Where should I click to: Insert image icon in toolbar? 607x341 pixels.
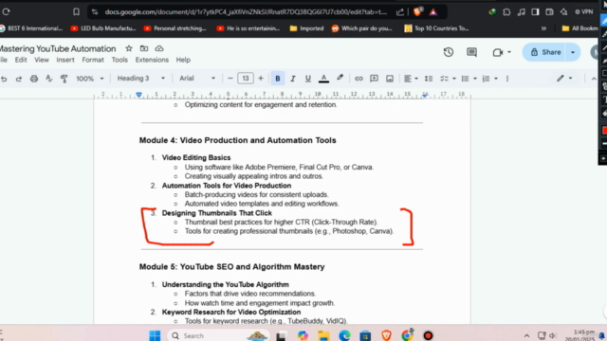tap(390, 79)
